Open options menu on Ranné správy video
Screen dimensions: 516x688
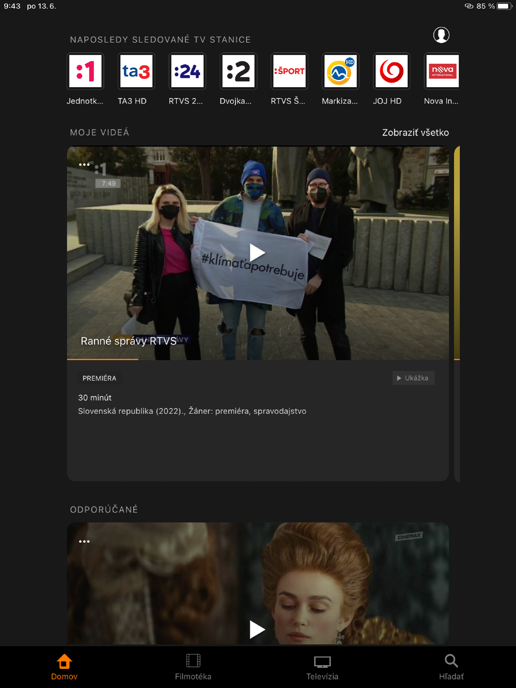pyautogui.click(x=84, y=164)
